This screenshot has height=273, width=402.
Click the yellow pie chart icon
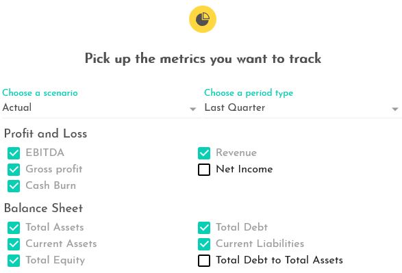point(203,19)
